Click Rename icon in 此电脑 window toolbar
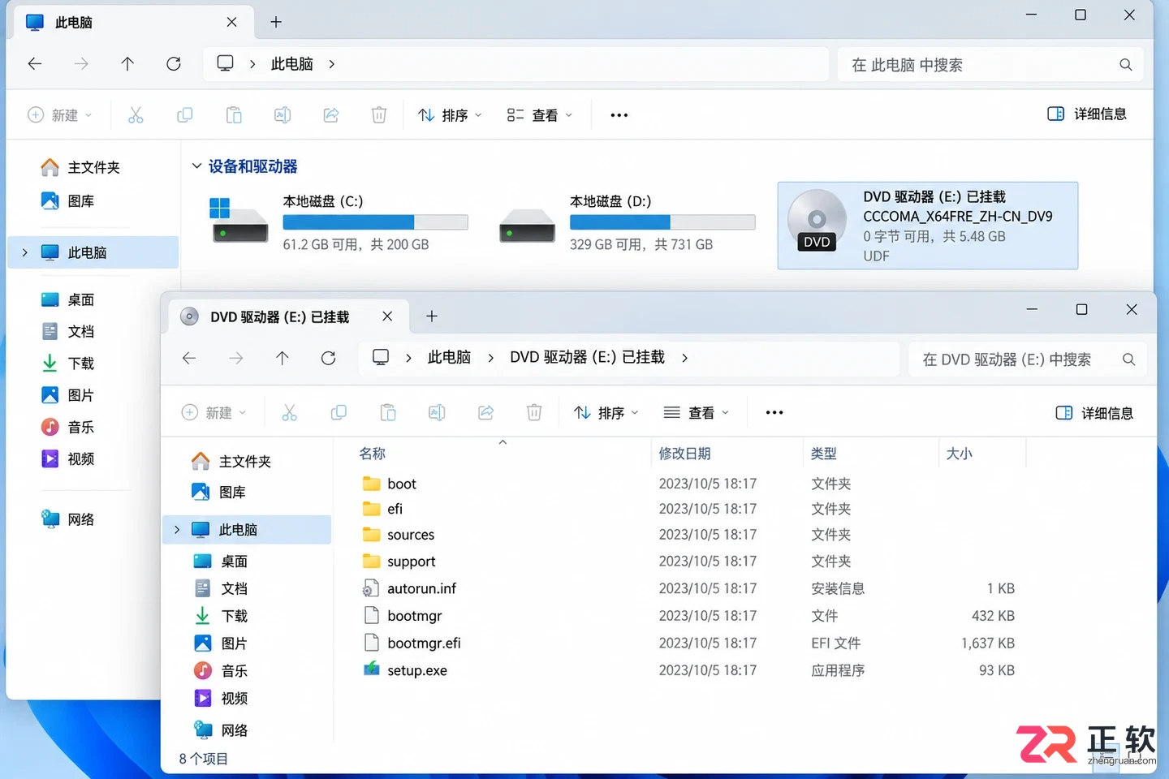Viewport: 1169px width, 779px height. [x=283, y=115]
